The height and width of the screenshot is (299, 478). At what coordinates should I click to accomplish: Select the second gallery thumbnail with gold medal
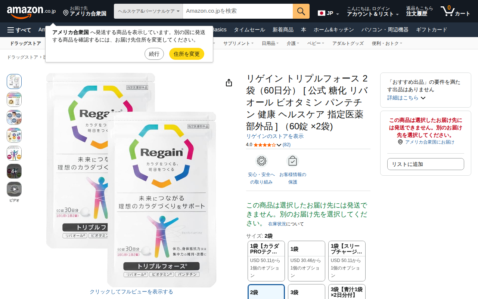14,99
